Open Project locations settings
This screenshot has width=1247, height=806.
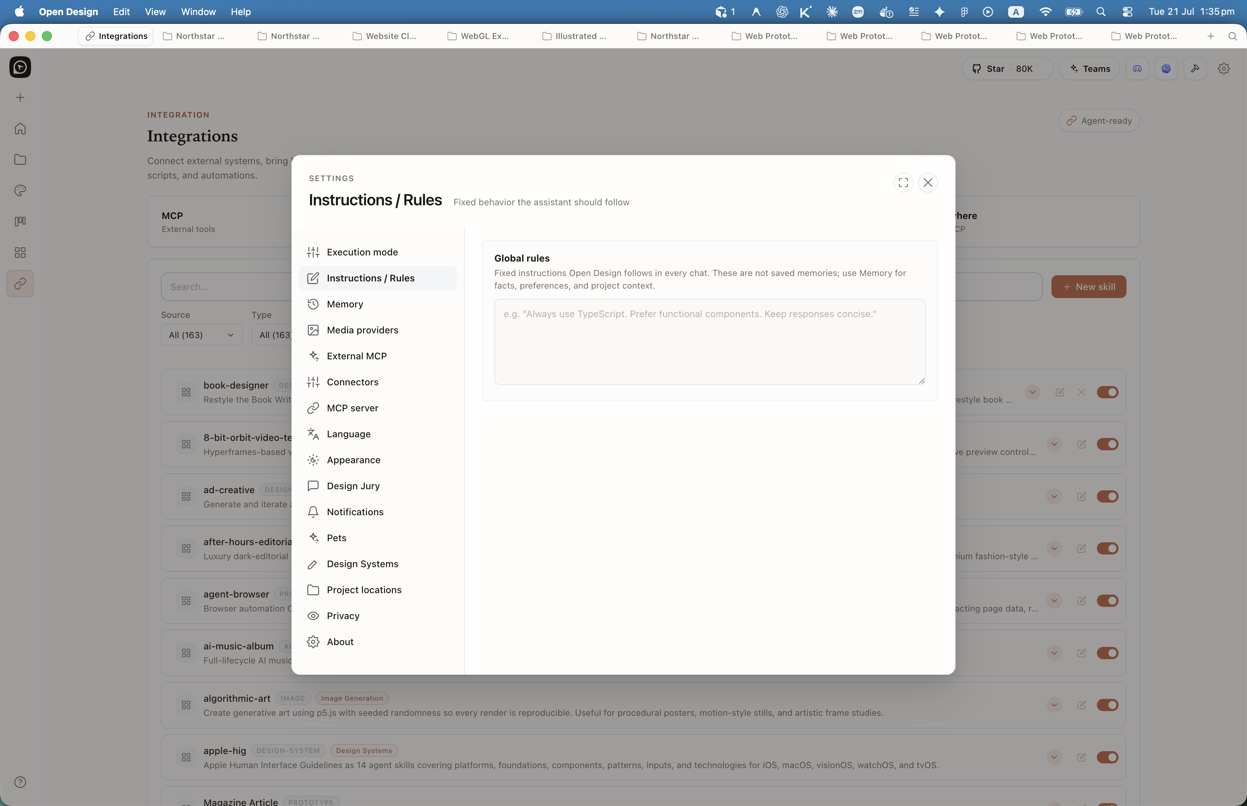click(377, 590)
